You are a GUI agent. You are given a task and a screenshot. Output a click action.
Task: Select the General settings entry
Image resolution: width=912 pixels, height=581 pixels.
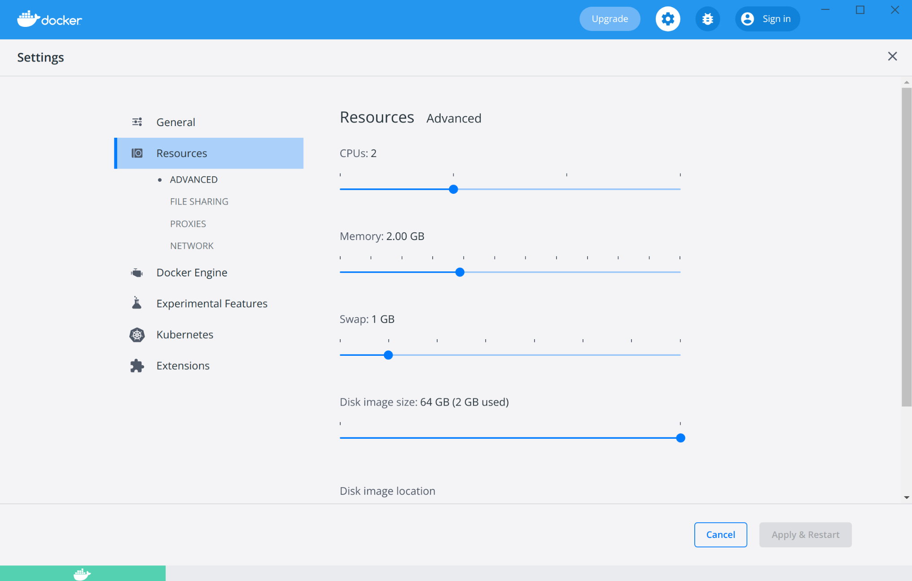pos(175,122)
